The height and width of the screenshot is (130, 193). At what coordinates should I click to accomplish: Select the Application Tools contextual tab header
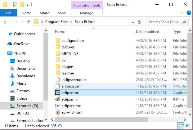point(87,5)
